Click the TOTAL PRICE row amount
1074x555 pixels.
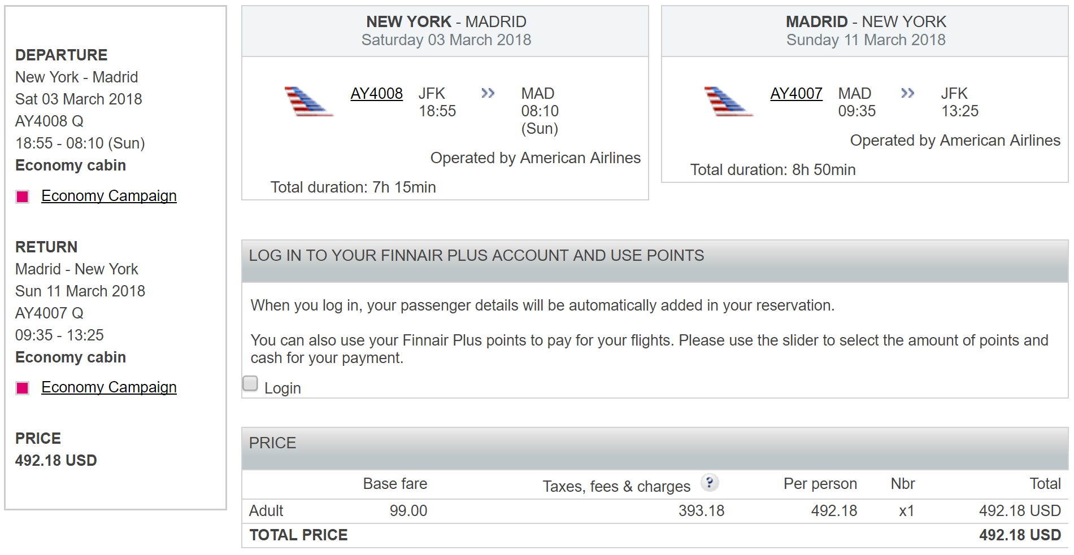click(1019, 535)
